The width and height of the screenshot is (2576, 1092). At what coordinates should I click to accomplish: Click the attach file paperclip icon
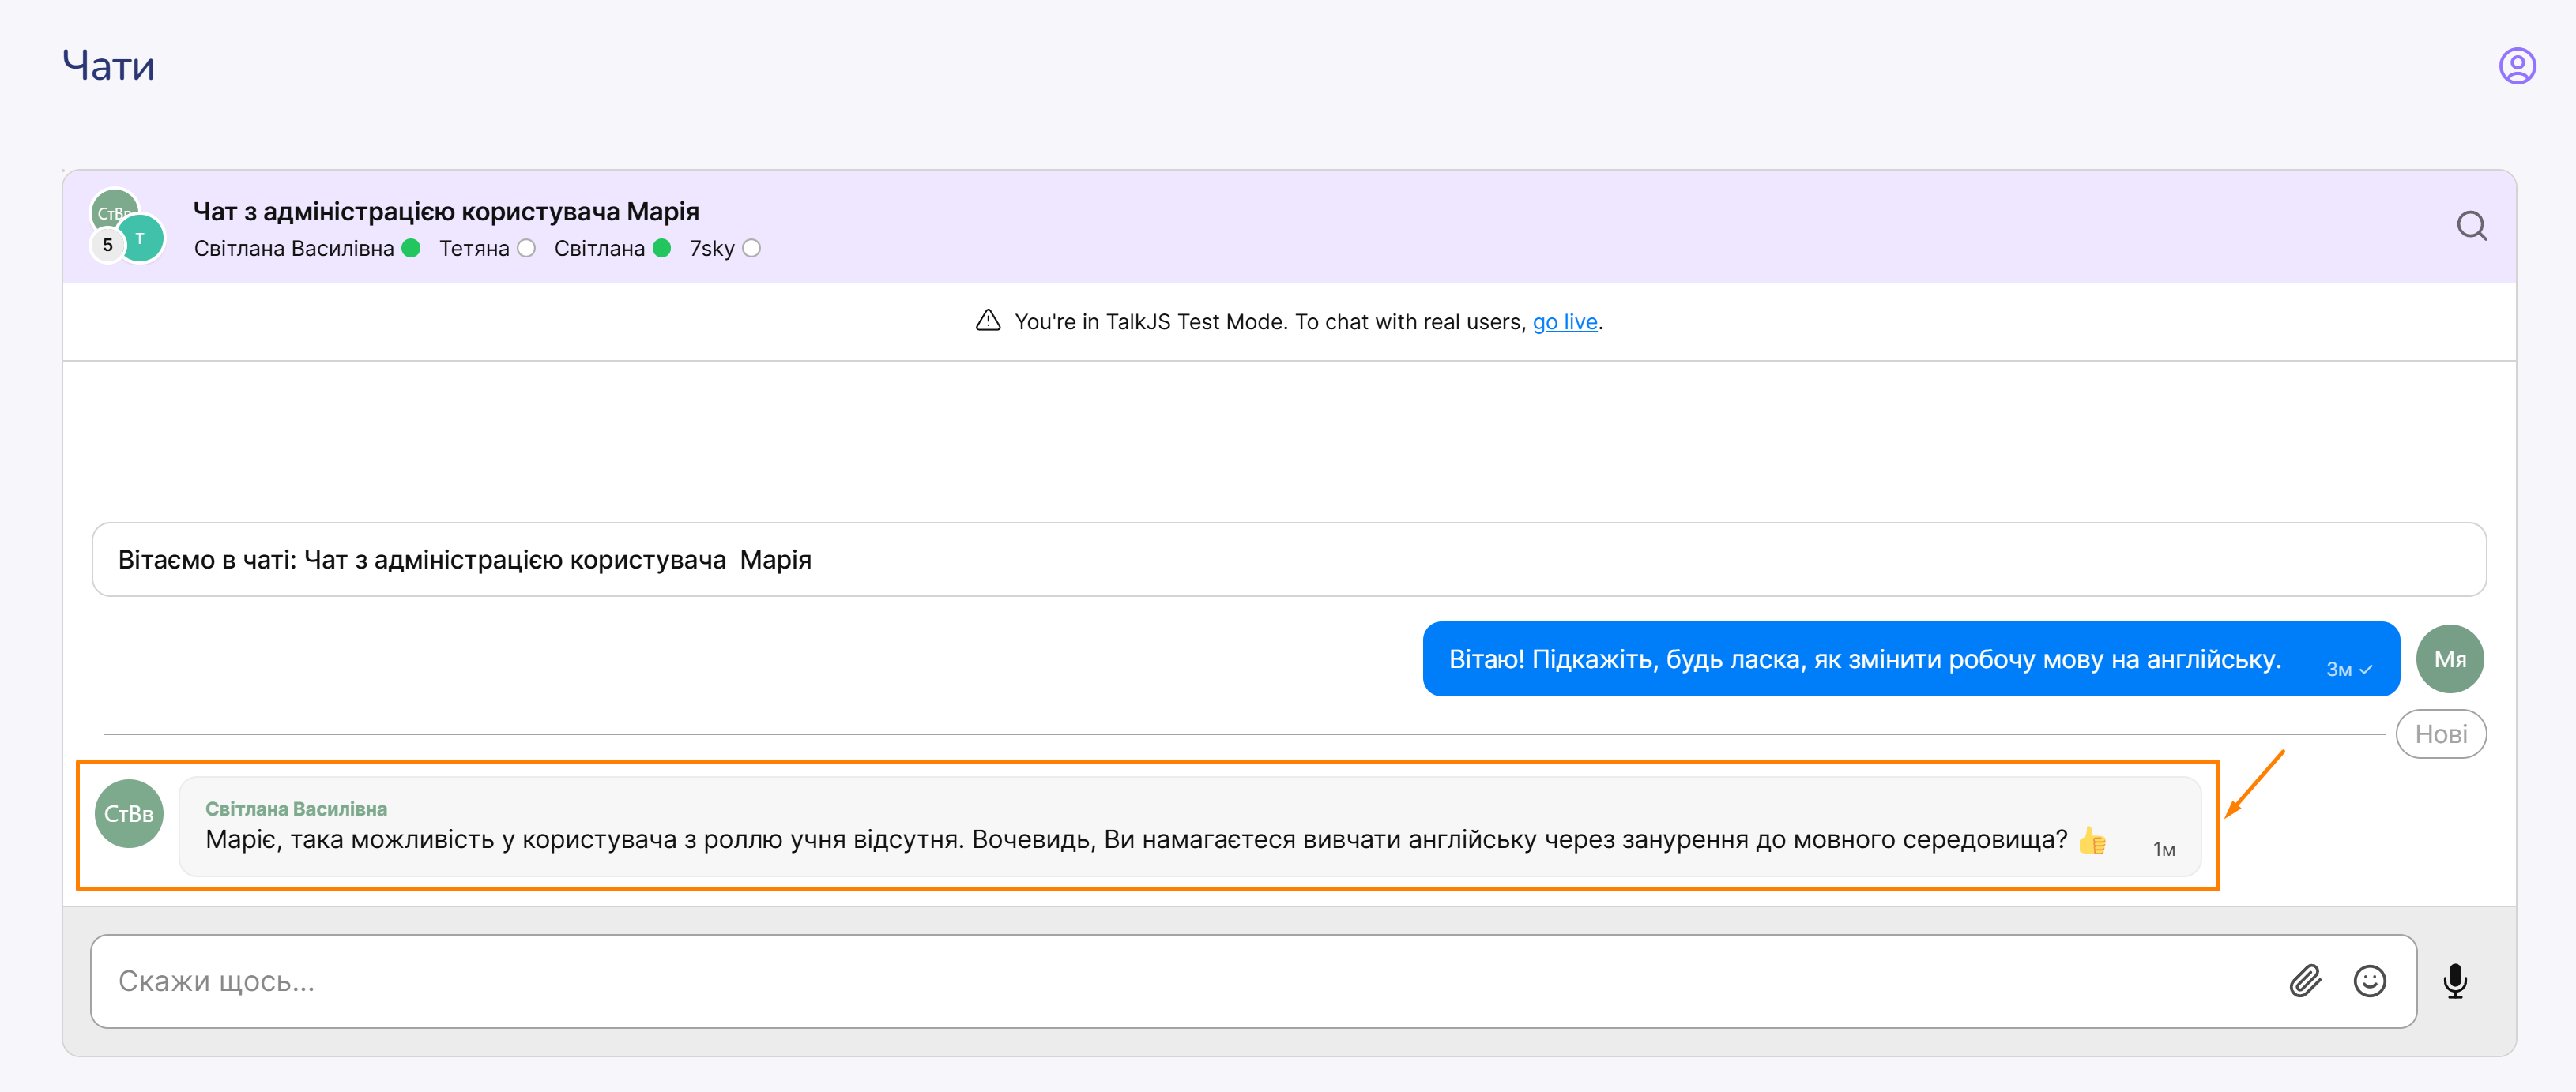(2304, 980)
